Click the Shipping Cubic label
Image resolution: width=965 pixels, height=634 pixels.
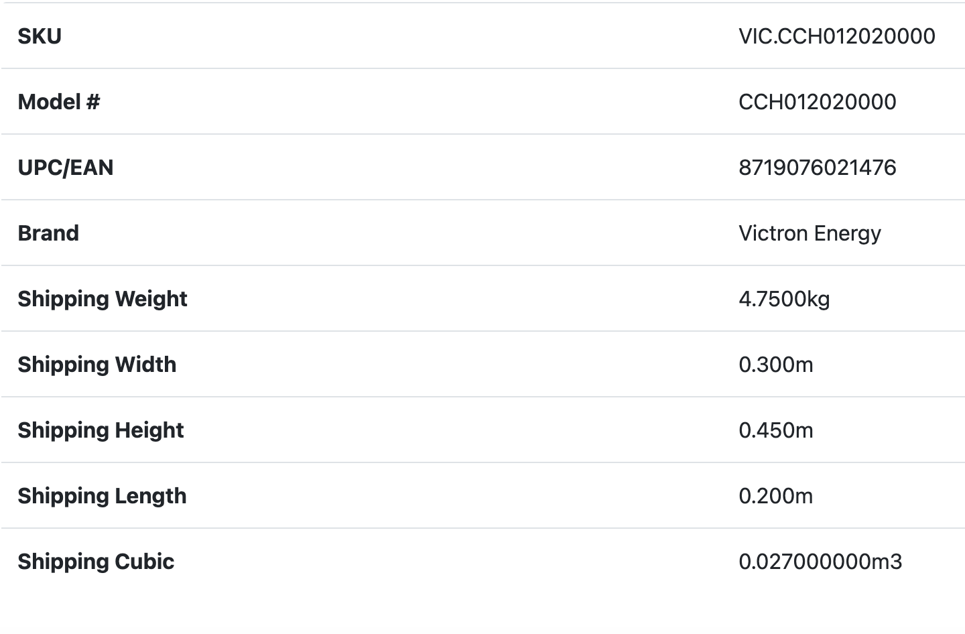96,562
